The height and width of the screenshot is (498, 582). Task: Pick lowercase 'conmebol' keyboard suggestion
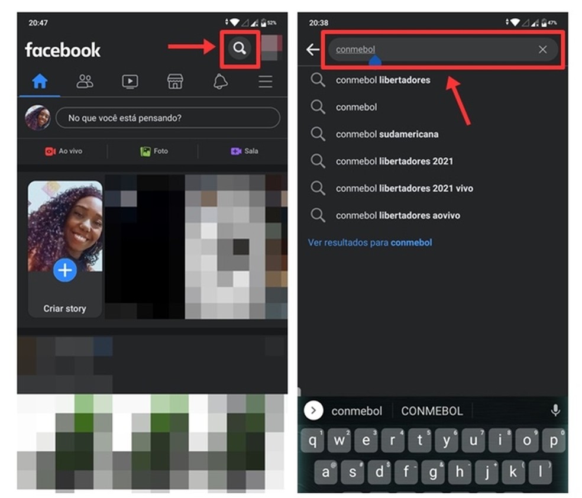(x=357, y=411)
